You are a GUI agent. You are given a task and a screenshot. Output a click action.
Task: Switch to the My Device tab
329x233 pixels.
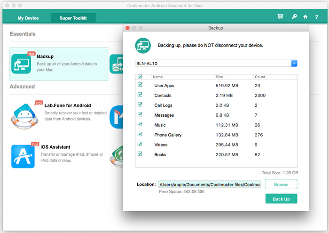coord(28,18)
